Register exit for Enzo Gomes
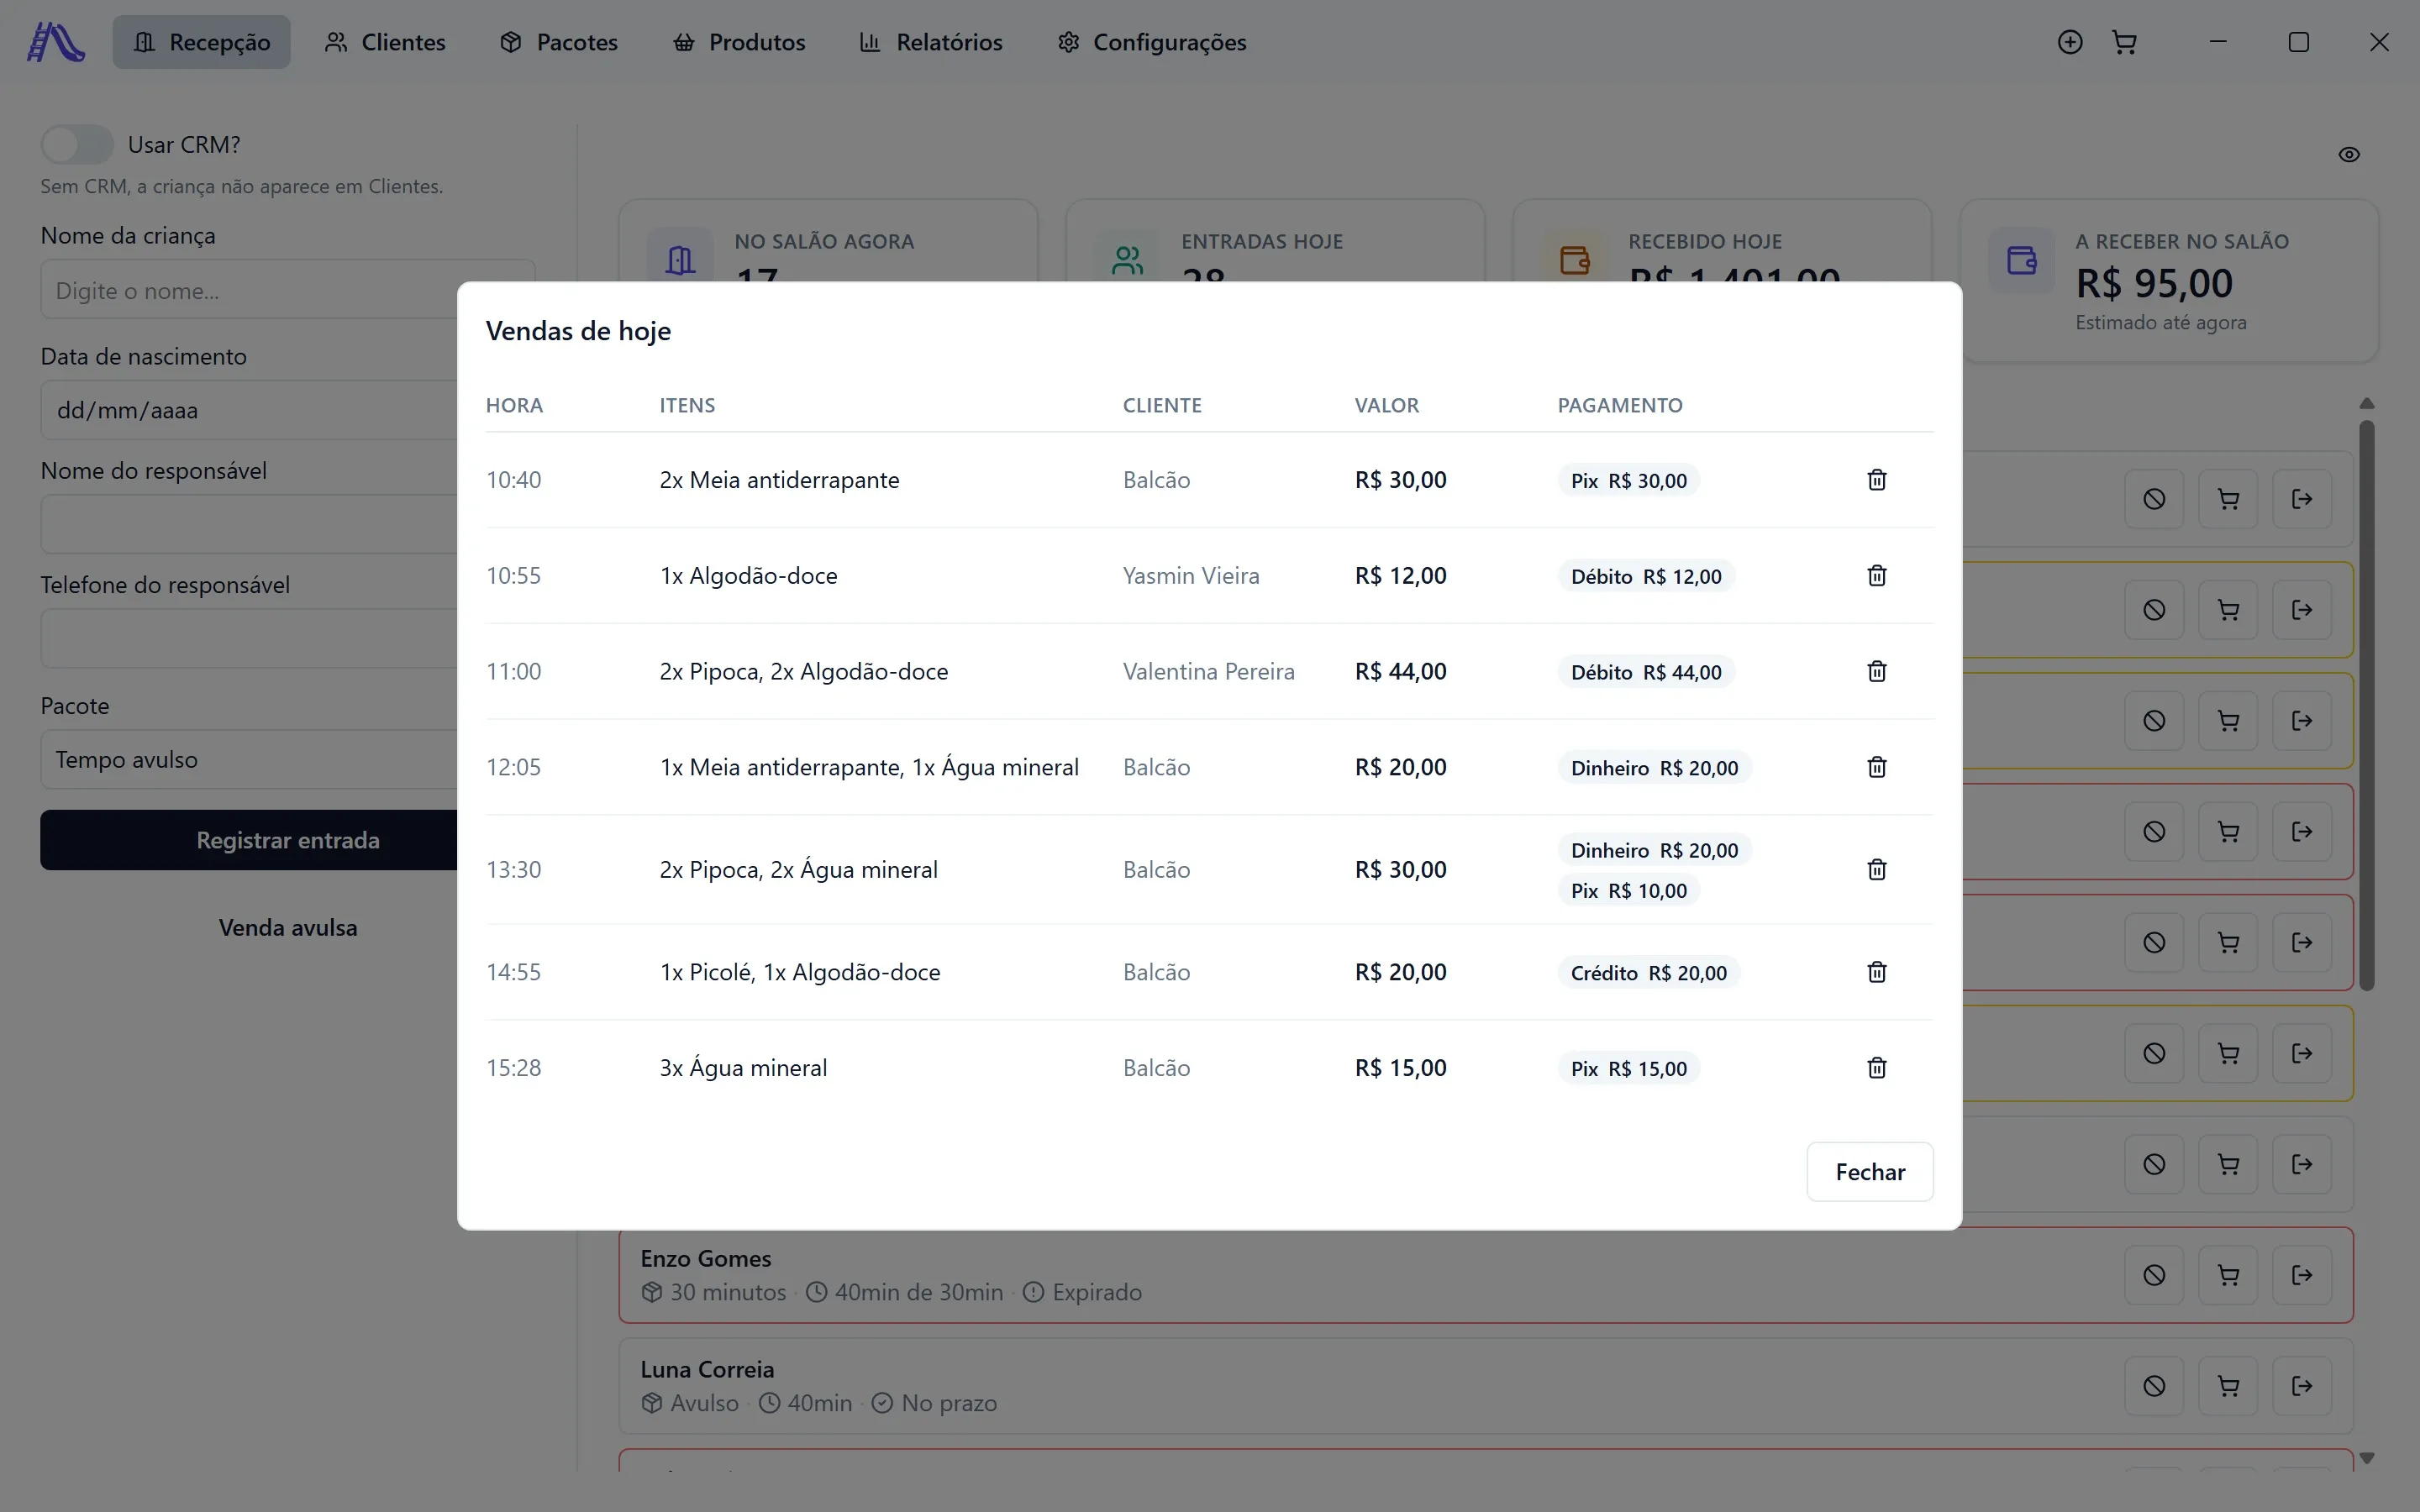The height and width of the screenshot is (1512, 2420). tap(2302, 1275)
